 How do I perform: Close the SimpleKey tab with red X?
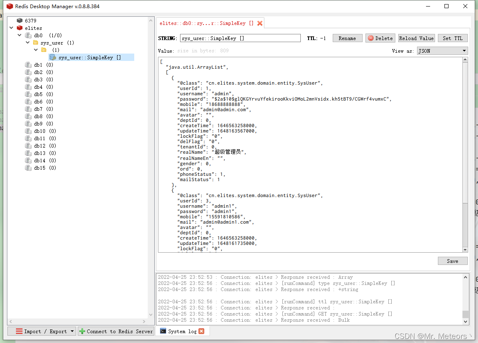point(260,23)
